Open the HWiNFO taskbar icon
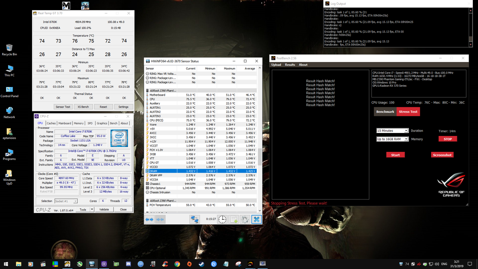 91,264
